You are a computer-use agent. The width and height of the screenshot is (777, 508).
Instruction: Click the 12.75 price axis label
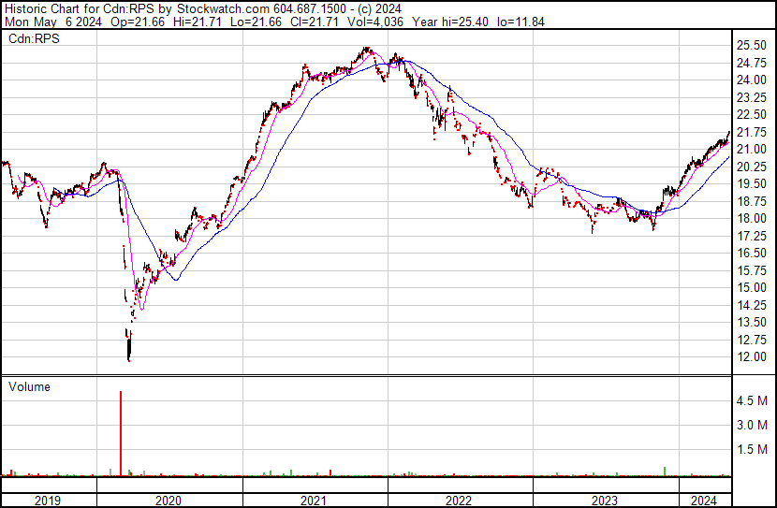click(x=752, y=341)
